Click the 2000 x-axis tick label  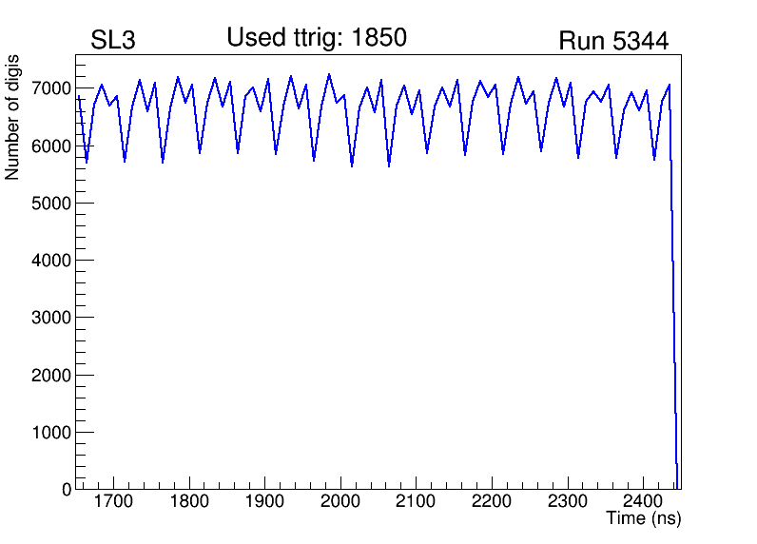tap(340, 501)
